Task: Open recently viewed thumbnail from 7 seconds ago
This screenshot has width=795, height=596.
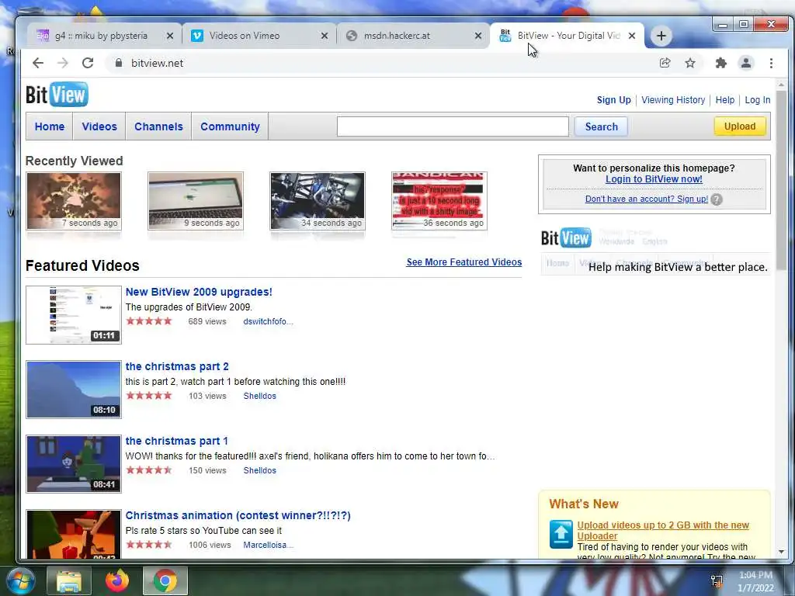Action: (74, 201)
